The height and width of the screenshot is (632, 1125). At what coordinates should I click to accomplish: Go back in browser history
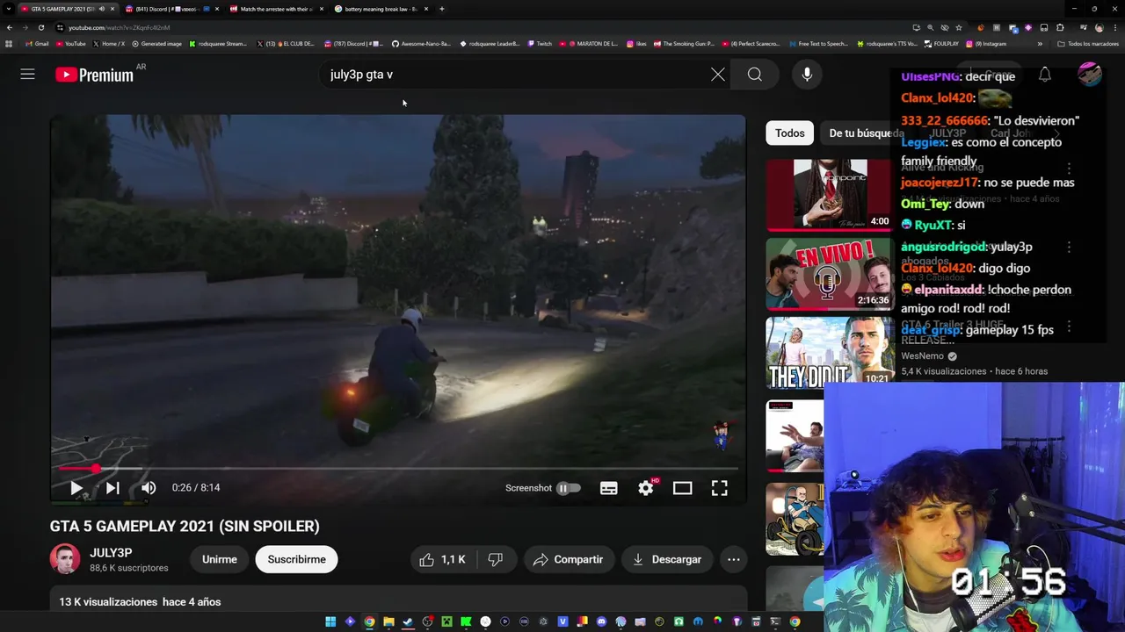(10, 27)
